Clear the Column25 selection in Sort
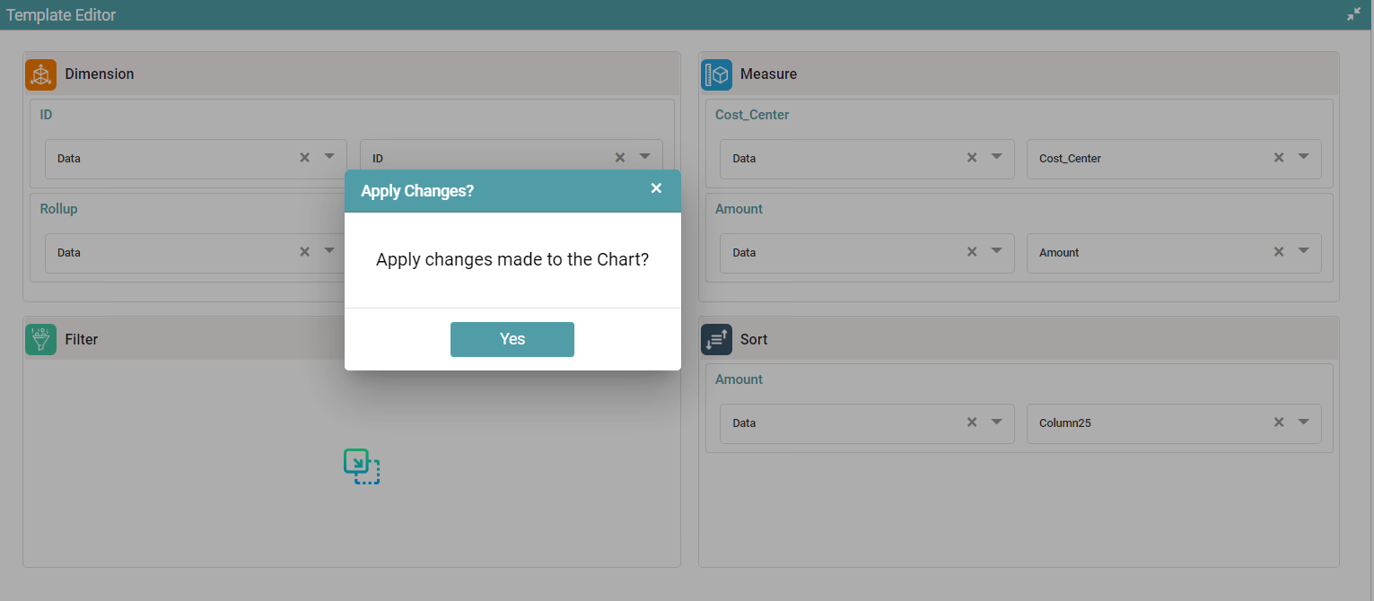Viewport: 1374px width, 601px height. [1279, 422]
